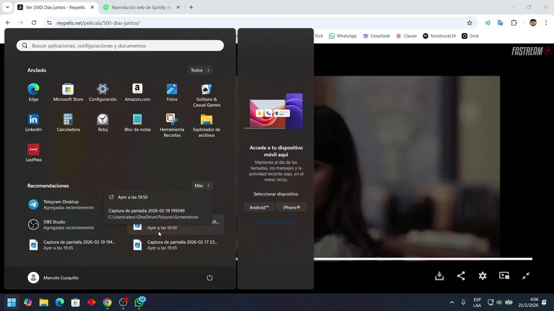
Task: Open Explorador de archivos
Action: [206, 126]
